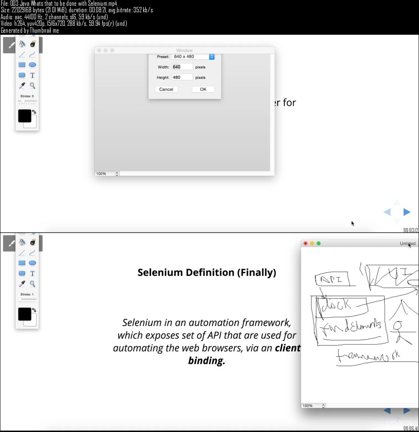Select the Ellipse tool in the top frame
419x432 pixels.
(33, 65)
